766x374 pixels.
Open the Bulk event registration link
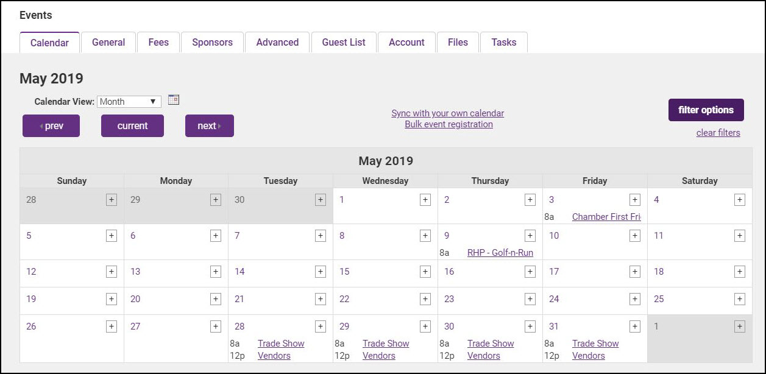[449, 124]
